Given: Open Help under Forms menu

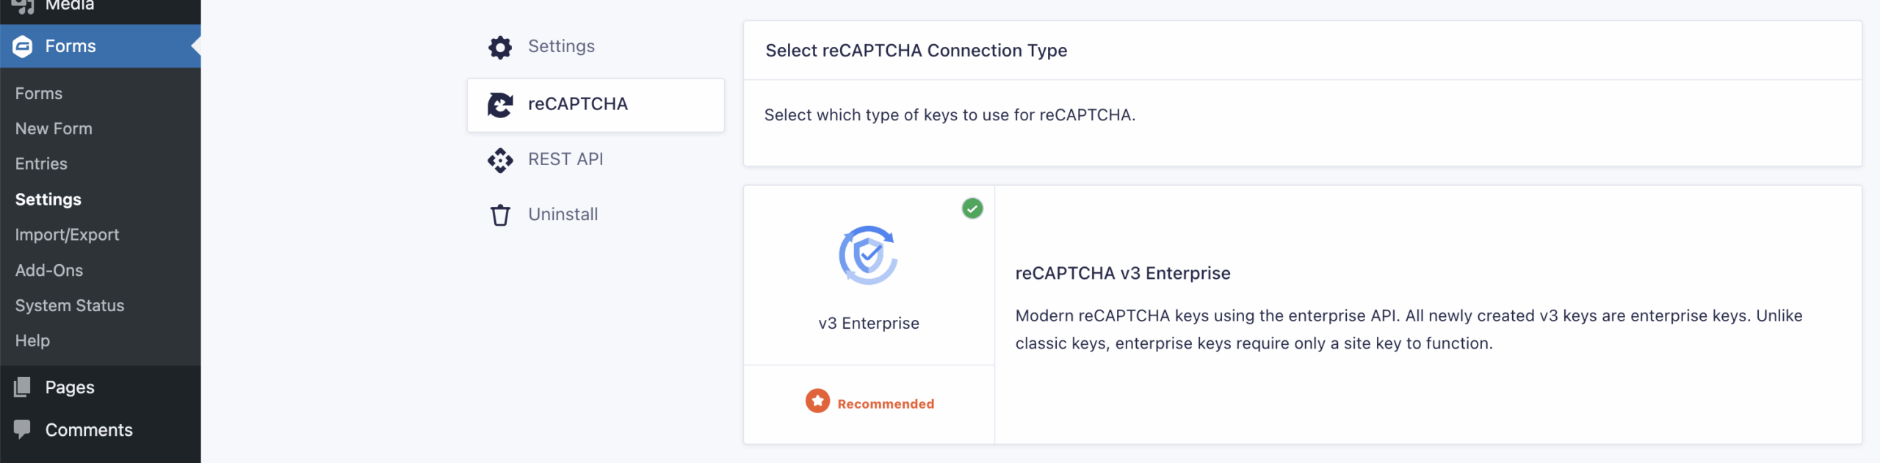Looking at the screenshot, I should point(32,340).
